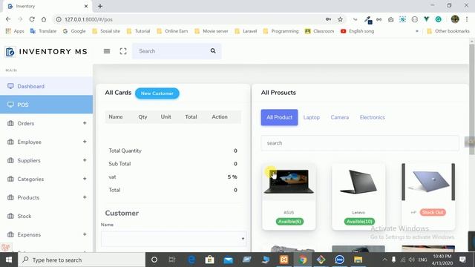Click the page vertical scrollbar

(472, 100)
